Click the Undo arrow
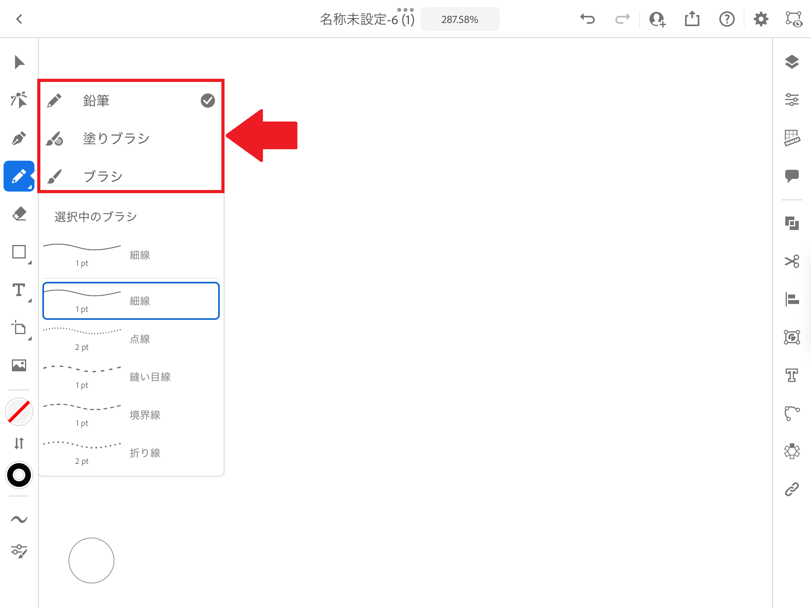The image size is (811, 608). pos(587,19)
